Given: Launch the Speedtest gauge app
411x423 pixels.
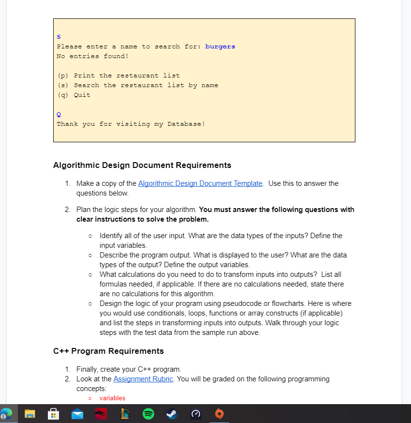Looking at the screenshot, I should point(195,414).
